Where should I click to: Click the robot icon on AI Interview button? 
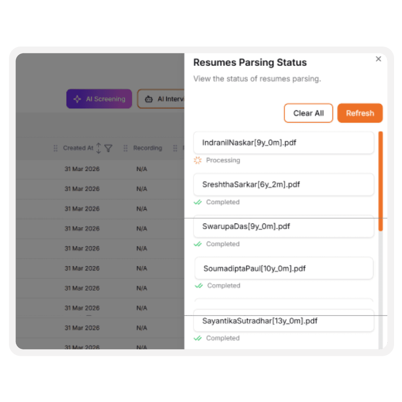point(149,99)
